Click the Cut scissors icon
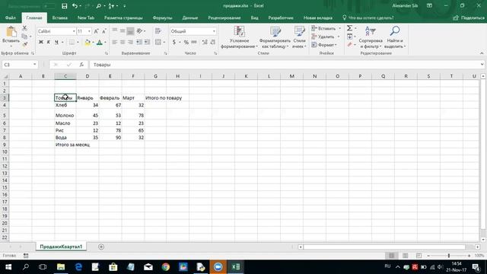Screen dimensions: 487x274 [x=24, y=28]
